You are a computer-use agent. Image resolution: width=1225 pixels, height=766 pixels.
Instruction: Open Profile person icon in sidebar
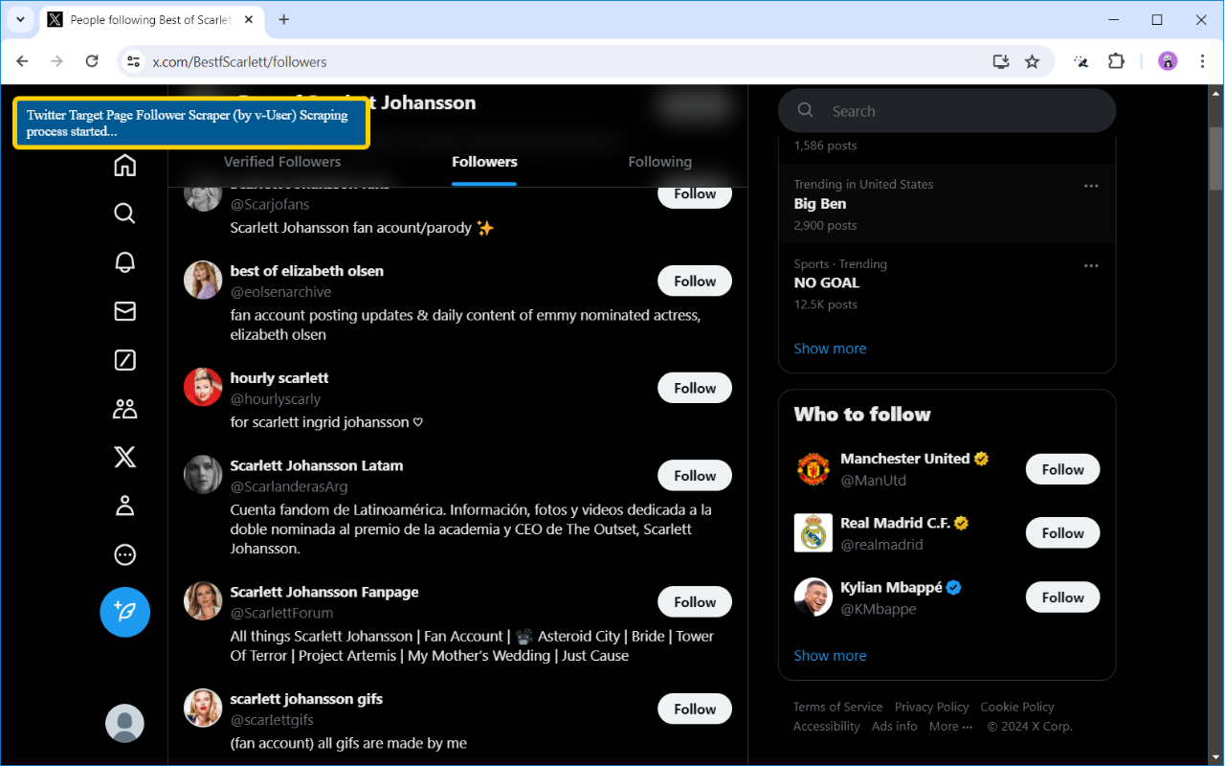coord(124,507)
